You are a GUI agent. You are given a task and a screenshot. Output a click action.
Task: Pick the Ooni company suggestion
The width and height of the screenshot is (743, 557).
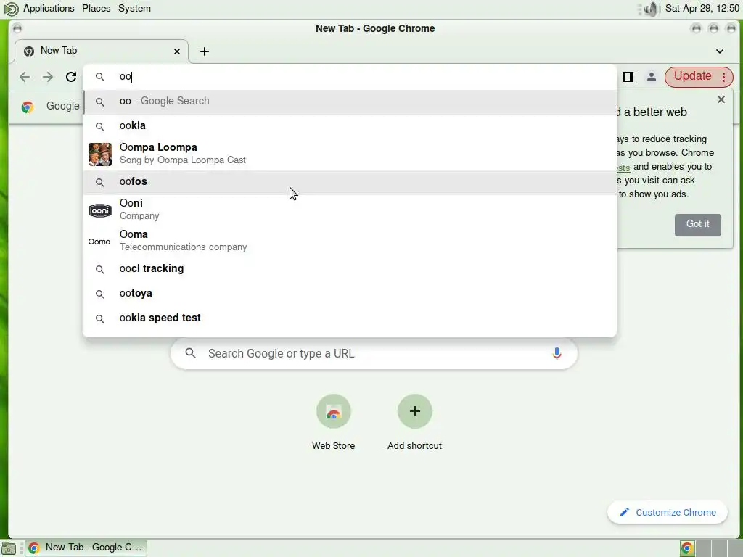[350, 210]
